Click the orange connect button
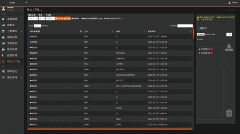Viewport: 240px width, 134px height. click(x=67, y=18)
